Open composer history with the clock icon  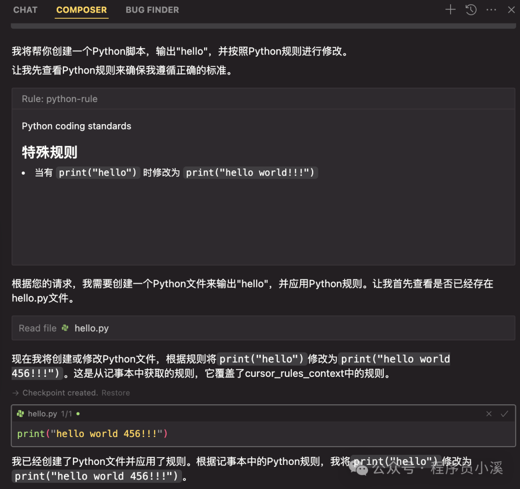471,10
